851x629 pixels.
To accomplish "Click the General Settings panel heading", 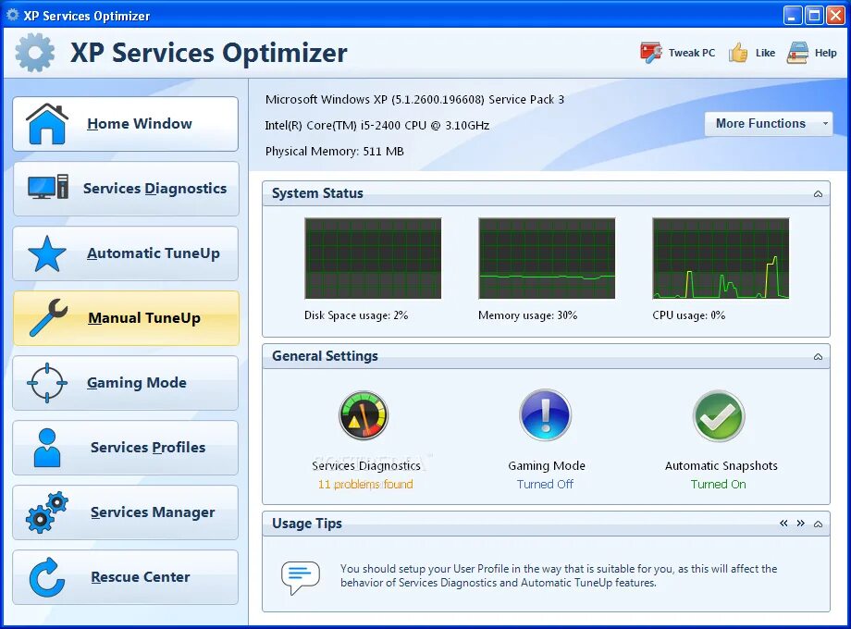I will click(x=325, y=356).
